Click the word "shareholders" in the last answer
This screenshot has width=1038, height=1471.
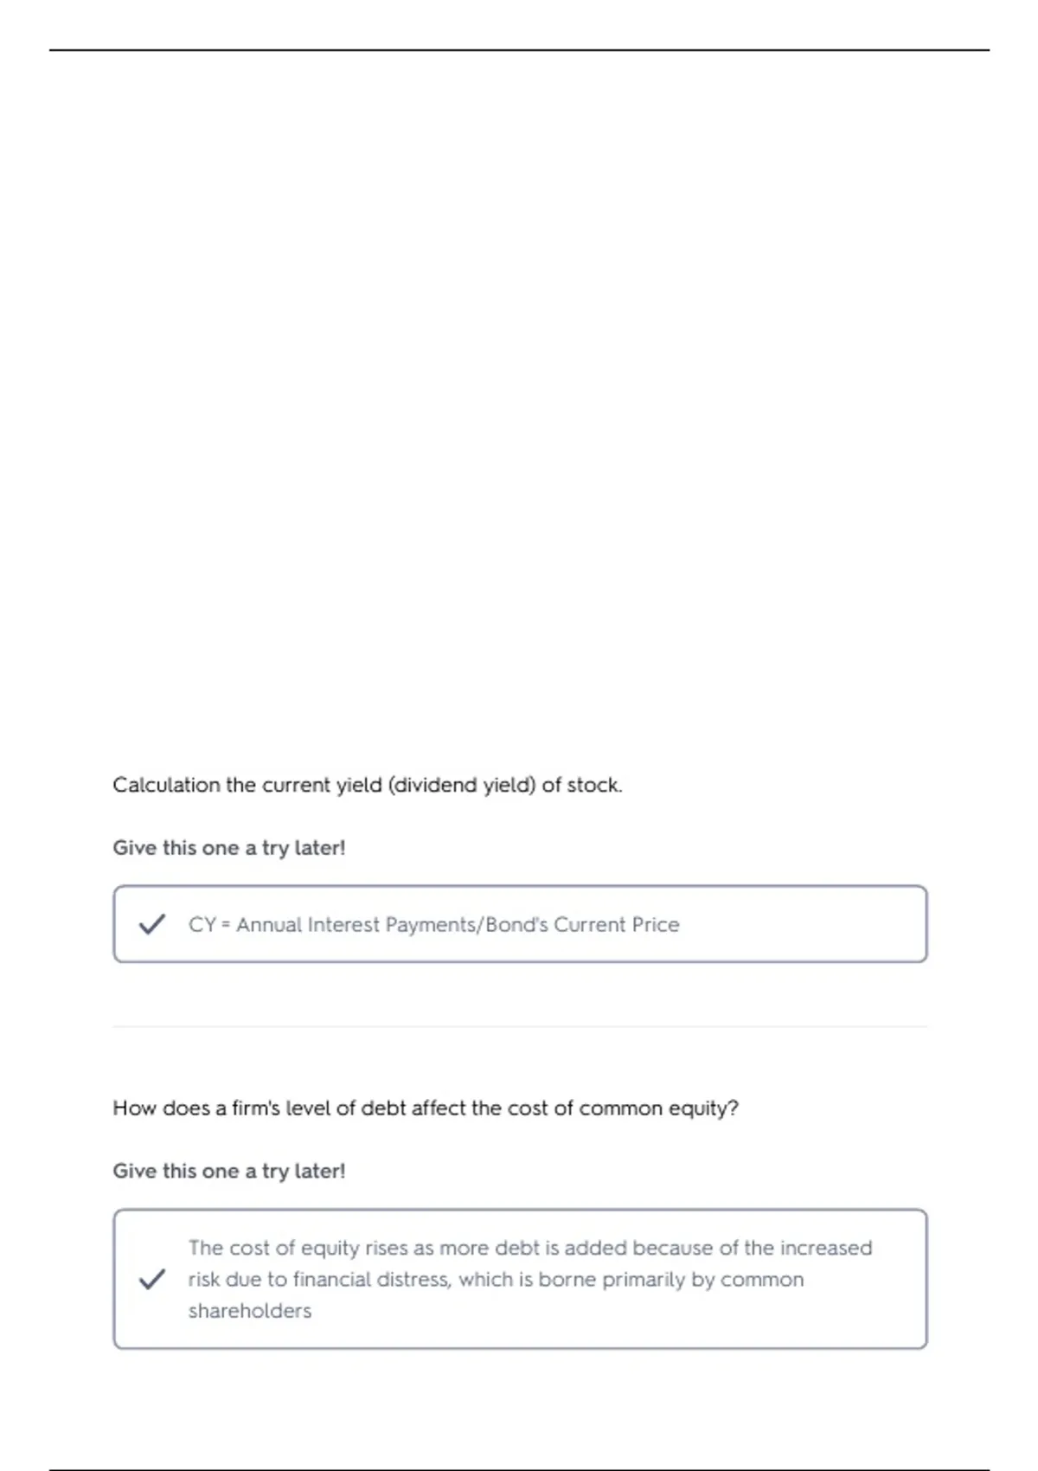(x=250, y=1311)
